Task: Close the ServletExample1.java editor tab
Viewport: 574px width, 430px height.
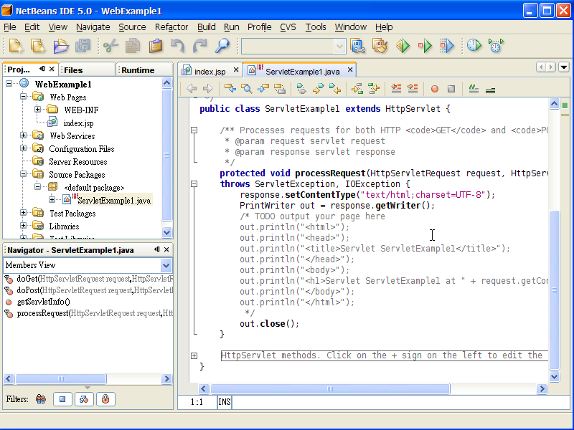Action: point(350,70)
